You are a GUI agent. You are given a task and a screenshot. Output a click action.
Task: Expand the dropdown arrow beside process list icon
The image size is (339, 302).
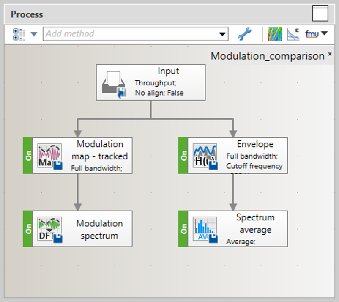tap(34, 34)
